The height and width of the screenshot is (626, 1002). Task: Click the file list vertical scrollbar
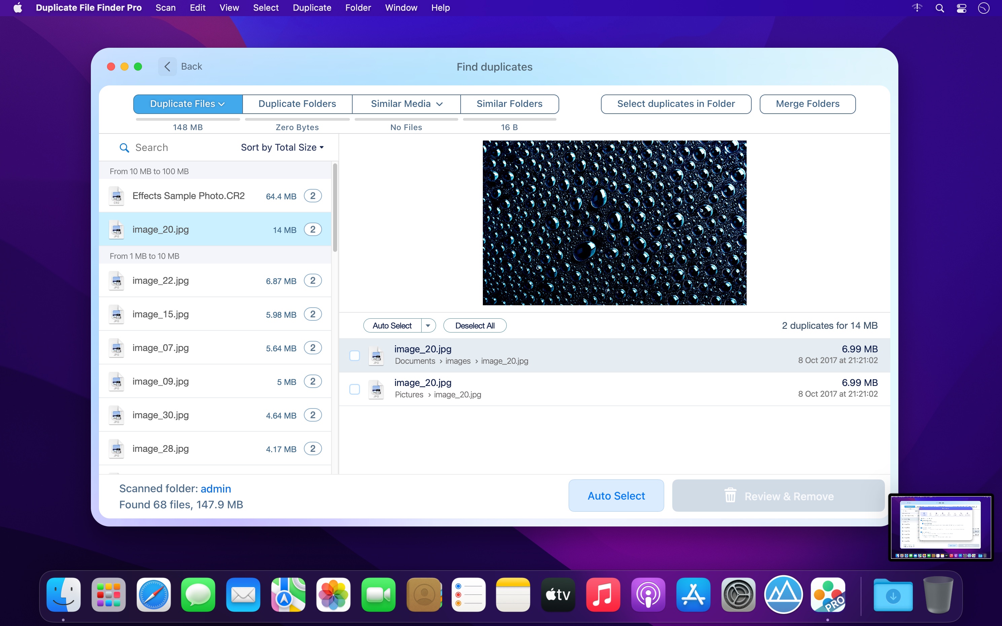(x=335, y=207)
